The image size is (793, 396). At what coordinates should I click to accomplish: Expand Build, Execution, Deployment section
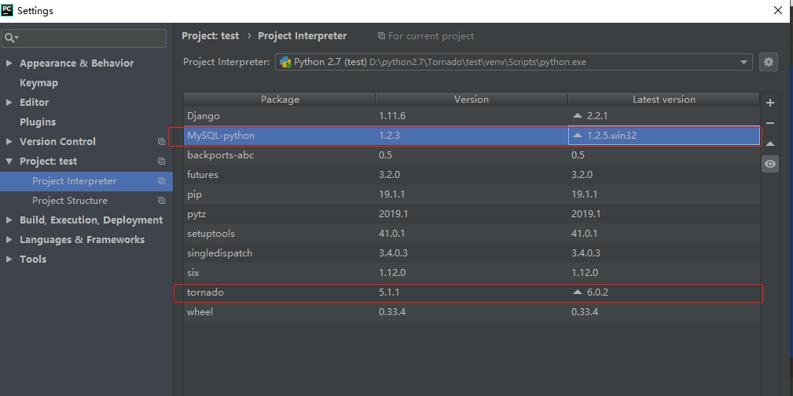click(9, 220)
